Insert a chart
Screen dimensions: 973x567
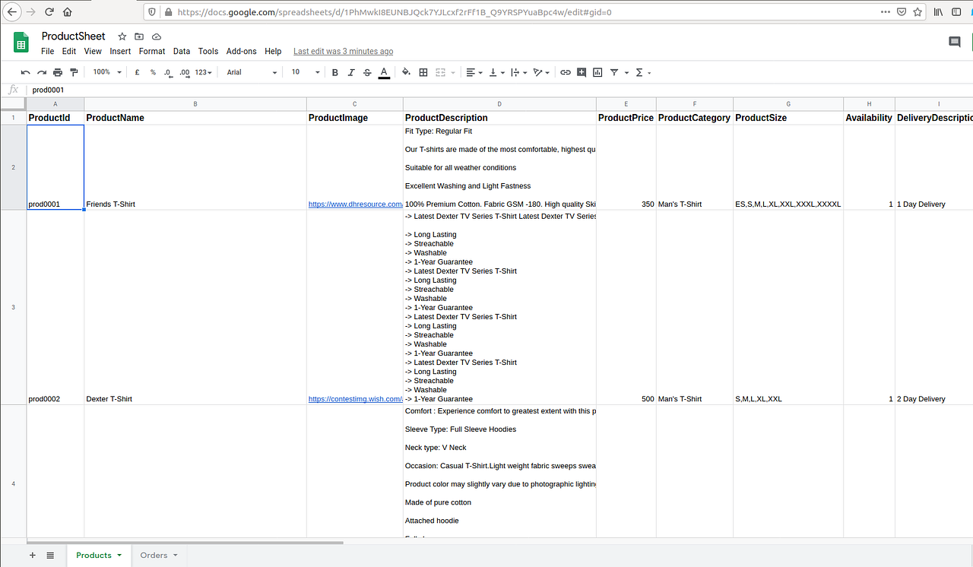[597, 72]
